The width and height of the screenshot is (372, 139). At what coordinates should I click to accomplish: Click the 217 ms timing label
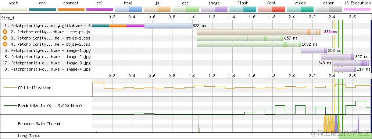point(364,69)
